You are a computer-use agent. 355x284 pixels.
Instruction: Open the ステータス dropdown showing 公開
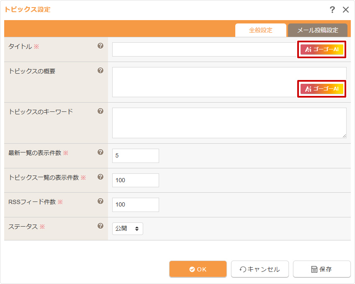point(128,229)
